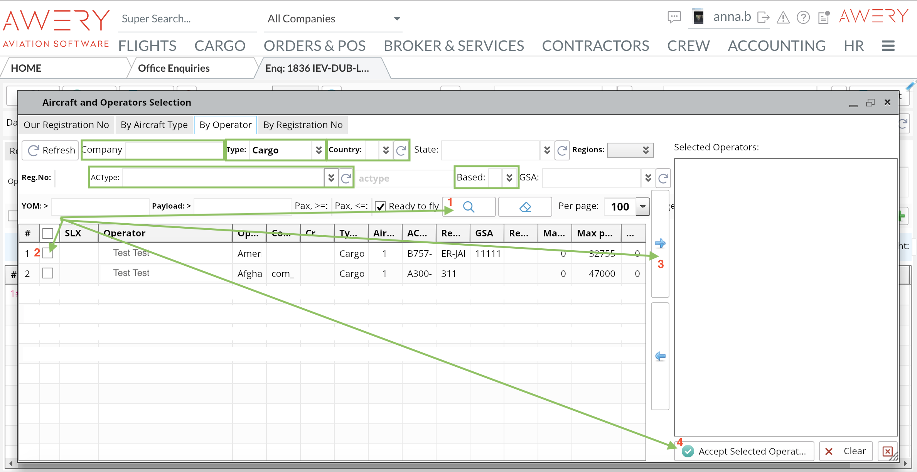Switch to the By Aircraft Type tab
917x472 pixels.
coord(154,125)
